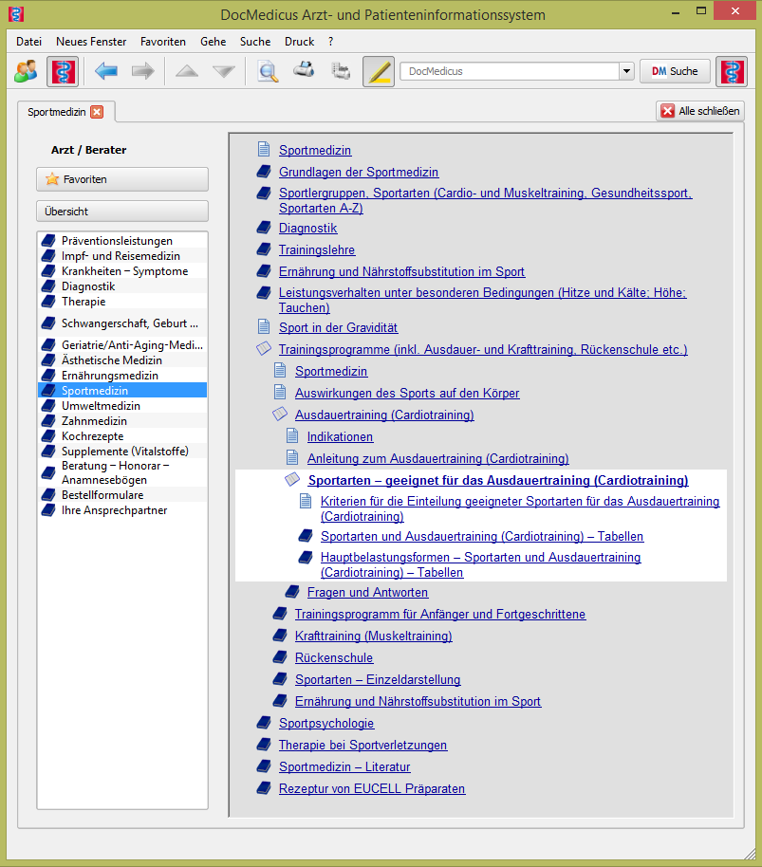Click the Favoriten sidebar button

pos(122,179)
